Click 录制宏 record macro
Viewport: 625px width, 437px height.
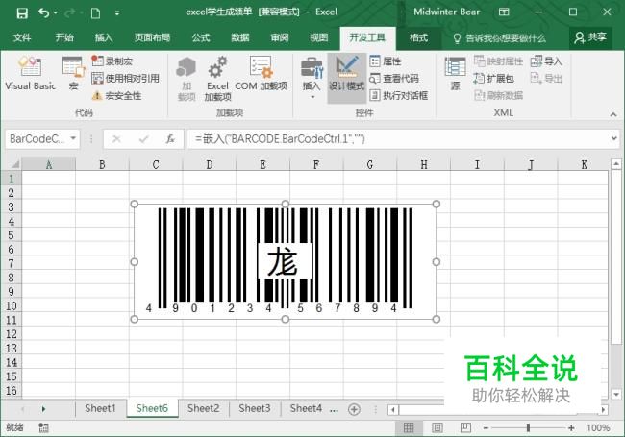tap(112, 61)
